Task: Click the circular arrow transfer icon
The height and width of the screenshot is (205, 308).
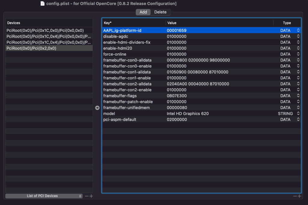Action: click(x=97, y=107)
